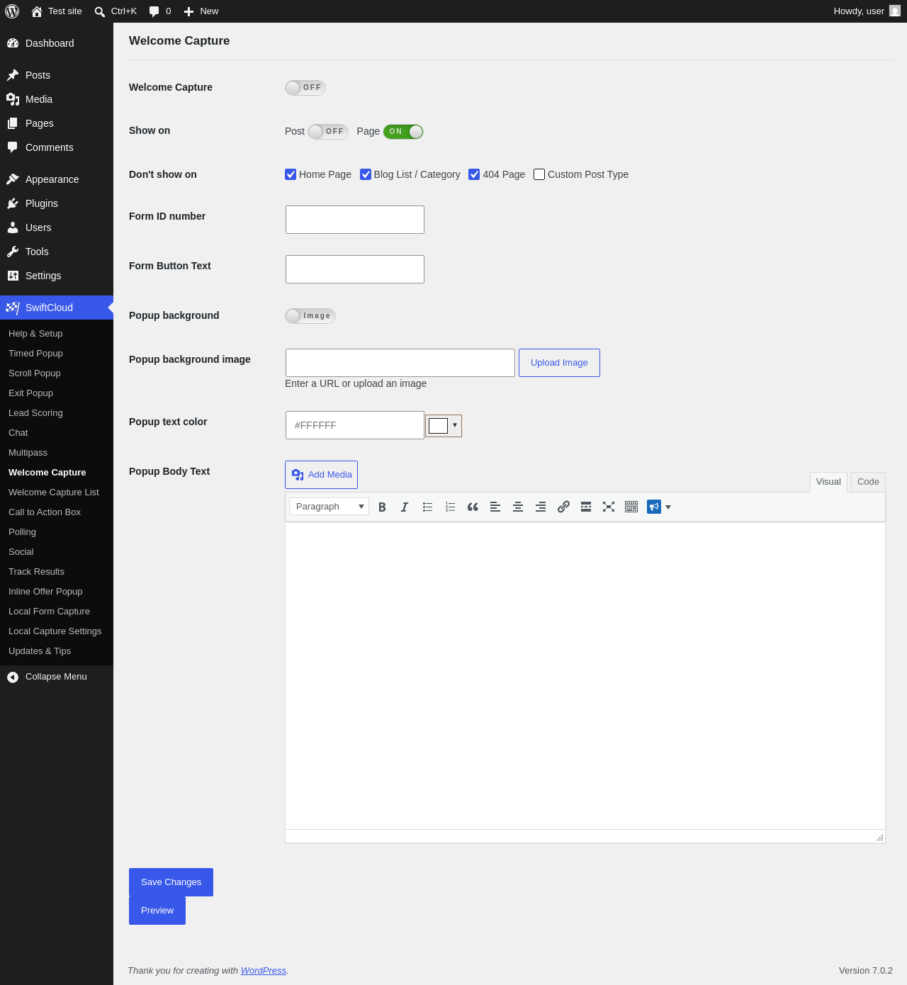The image size is (907, 985).
Task: Open Timed Popup submenu
Action: click(57, 354)
